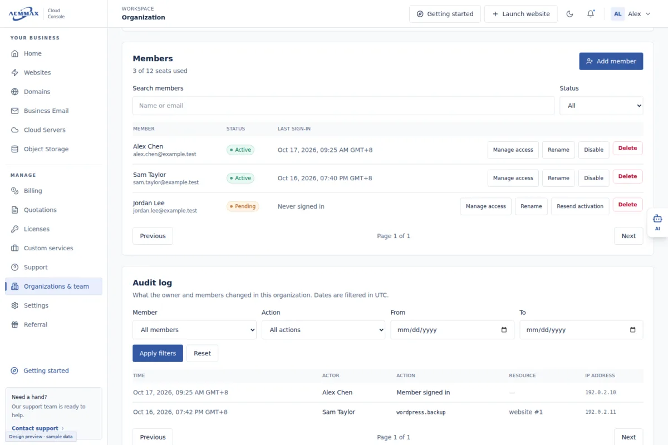Click the Business Email envelope icon

point(15,111)
